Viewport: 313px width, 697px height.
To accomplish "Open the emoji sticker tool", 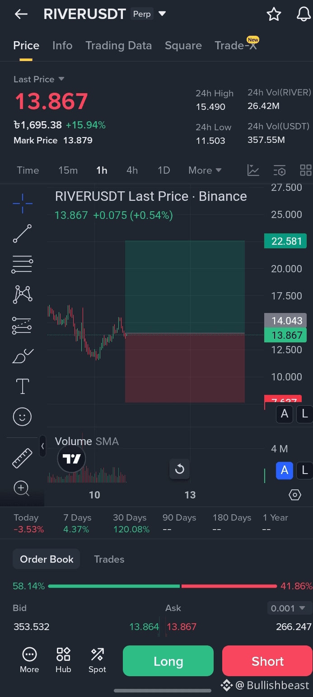I will (22, 417).
